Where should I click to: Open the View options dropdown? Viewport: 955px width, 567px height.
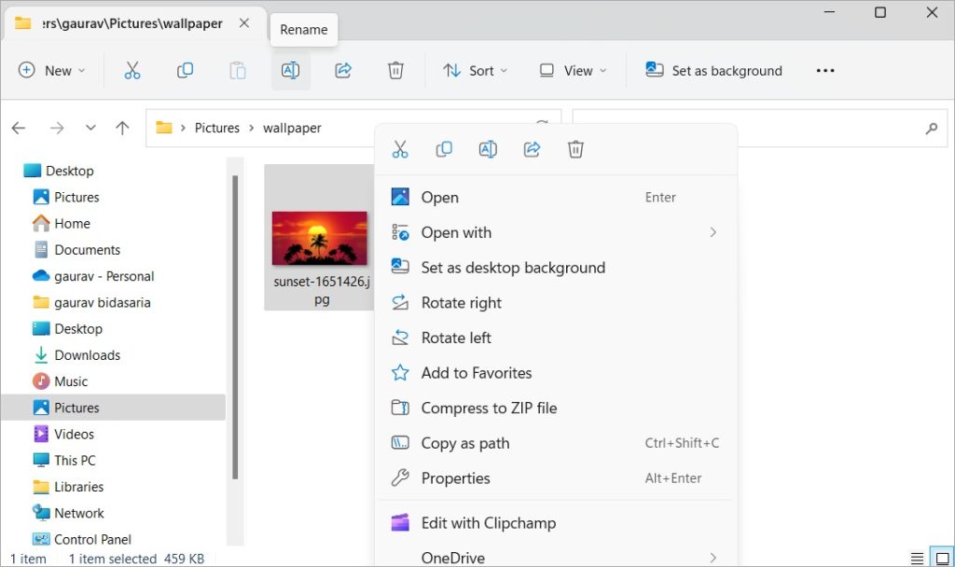573,71
